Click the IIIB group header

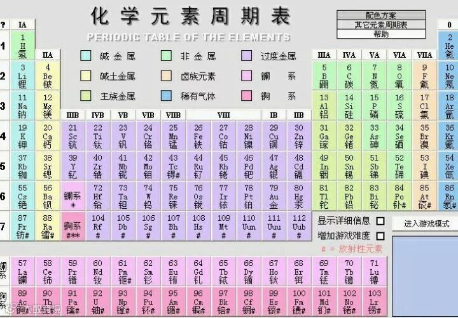73,115
